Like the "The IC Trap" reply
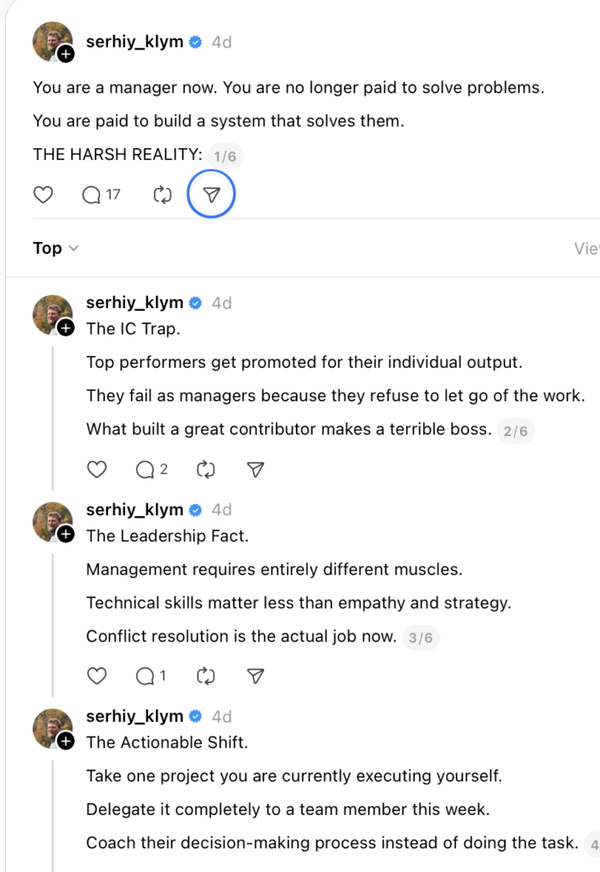The height and width of the screenshot is (872, 600). point(97,469)
